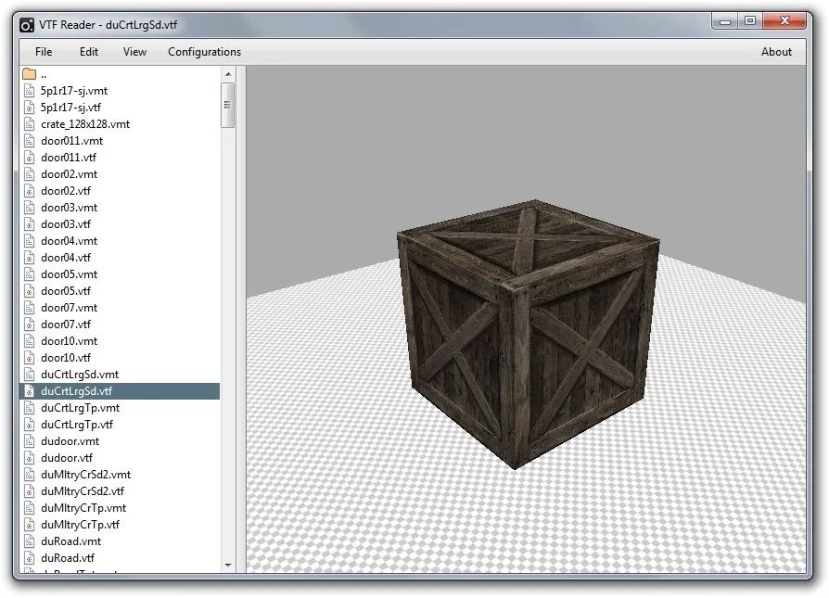This screenshot has height=598, width=829.
Task: Click the file list scroll down arrow
Action: (x=228, y=564)
